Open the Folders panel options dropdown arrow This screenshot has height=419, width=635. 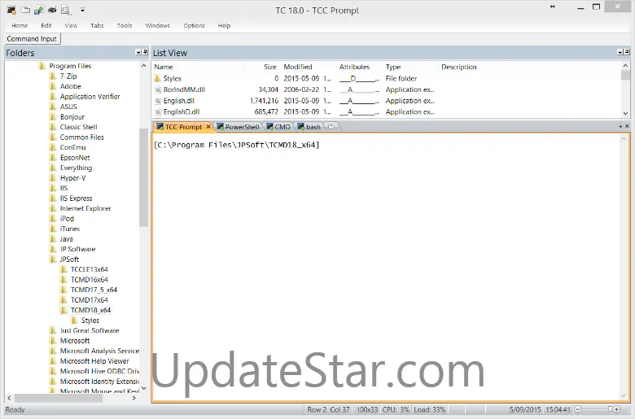(x=138, y=52)
